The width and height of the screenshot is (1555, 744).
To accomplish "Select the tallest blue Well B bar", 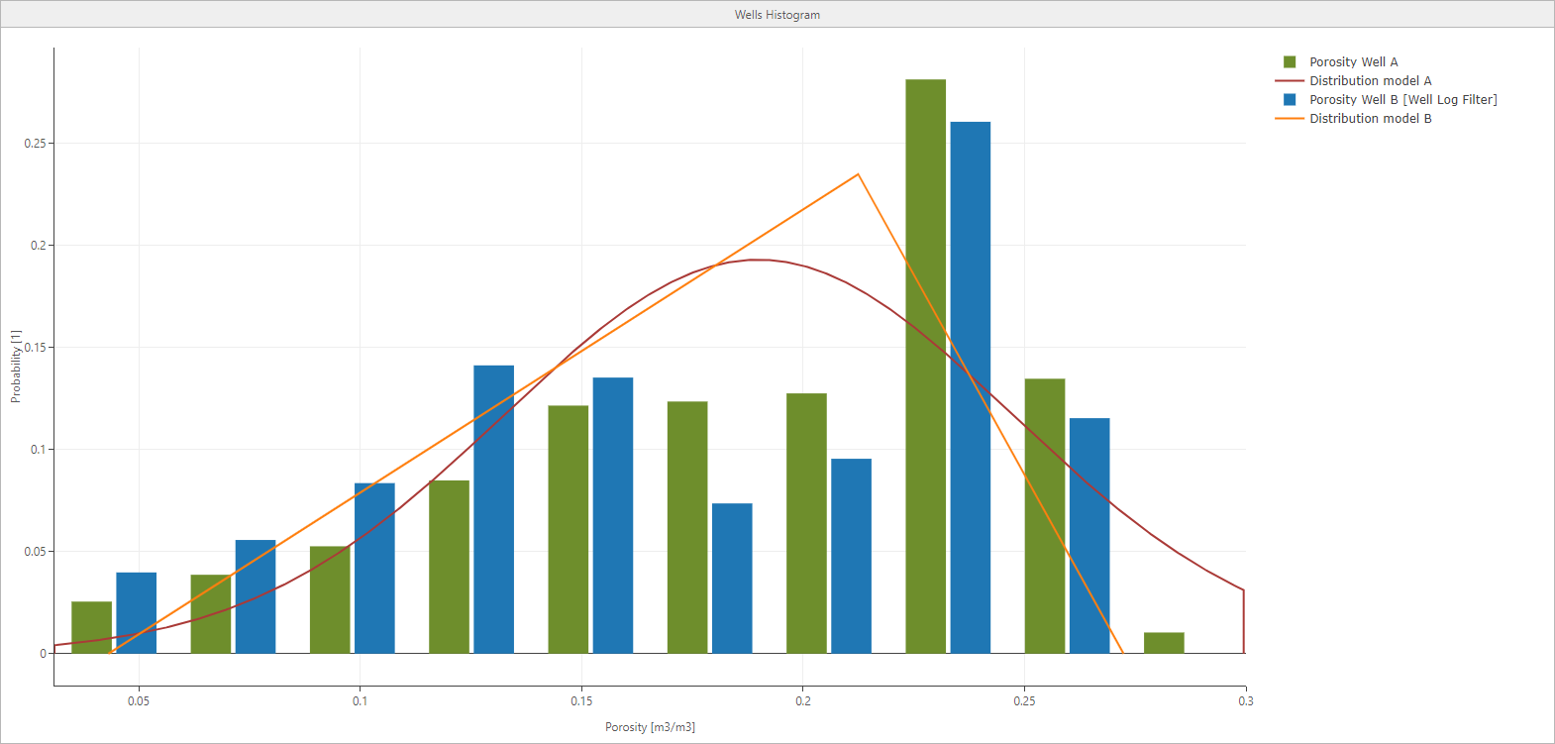I will 970,387.
